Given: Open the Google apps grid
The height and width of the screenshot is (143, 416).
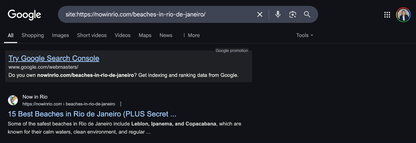Looking at the screenshot, I should coord(387,15).
